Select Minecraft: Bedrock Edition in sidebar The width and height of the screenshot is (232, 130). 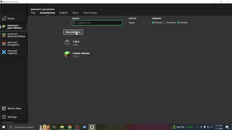pyautogui.click(x=14, y=35)
